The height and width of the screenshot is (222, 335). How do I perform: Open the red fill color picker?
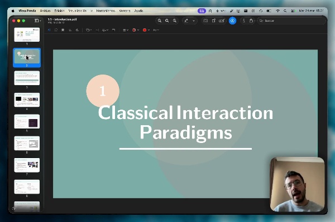(x=146, y=30)
